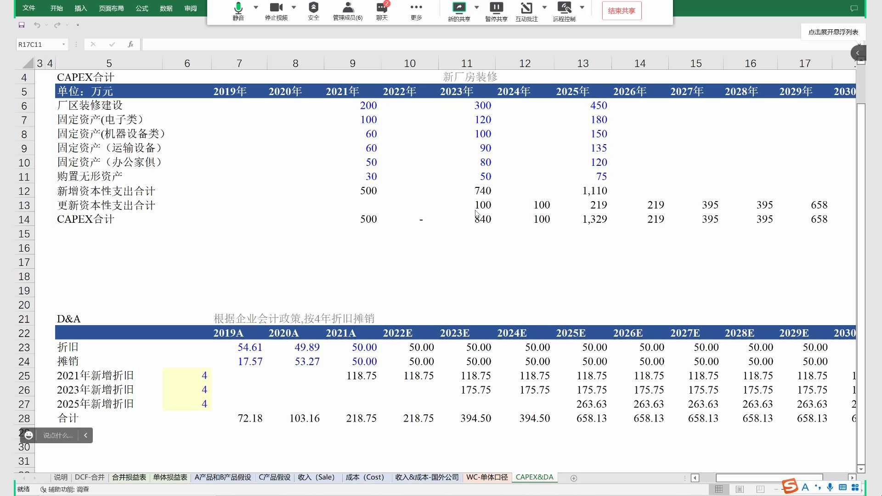Save the workbook with the floppy icon

(22, 25)
